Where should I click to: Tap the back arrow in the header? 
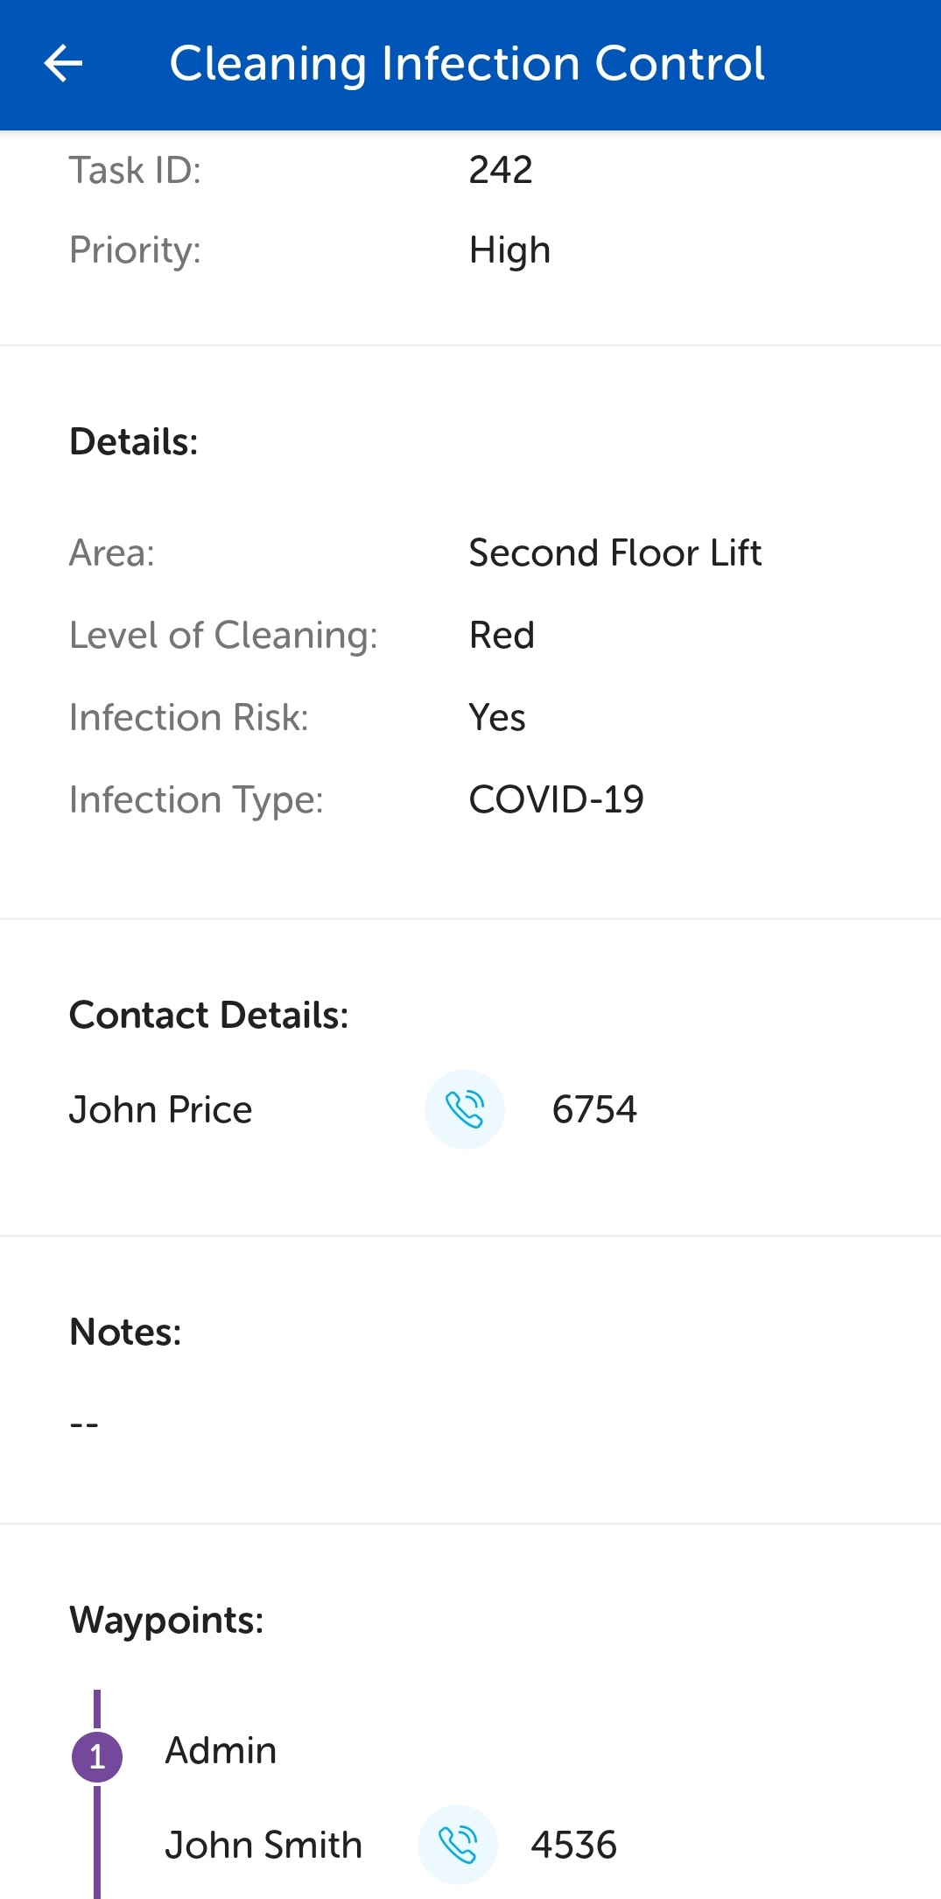[63, 64]
